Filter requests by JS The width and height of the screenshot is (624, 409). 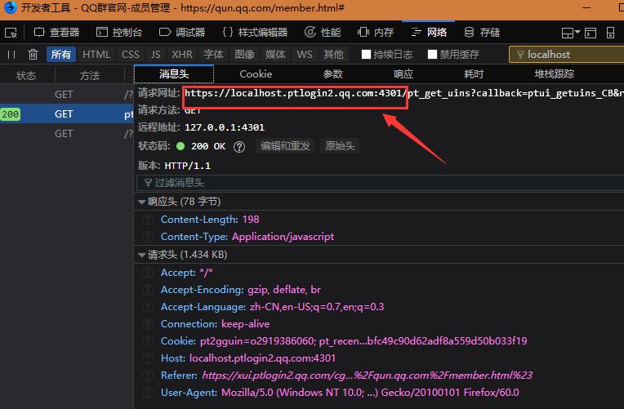[x=156, y=54]
